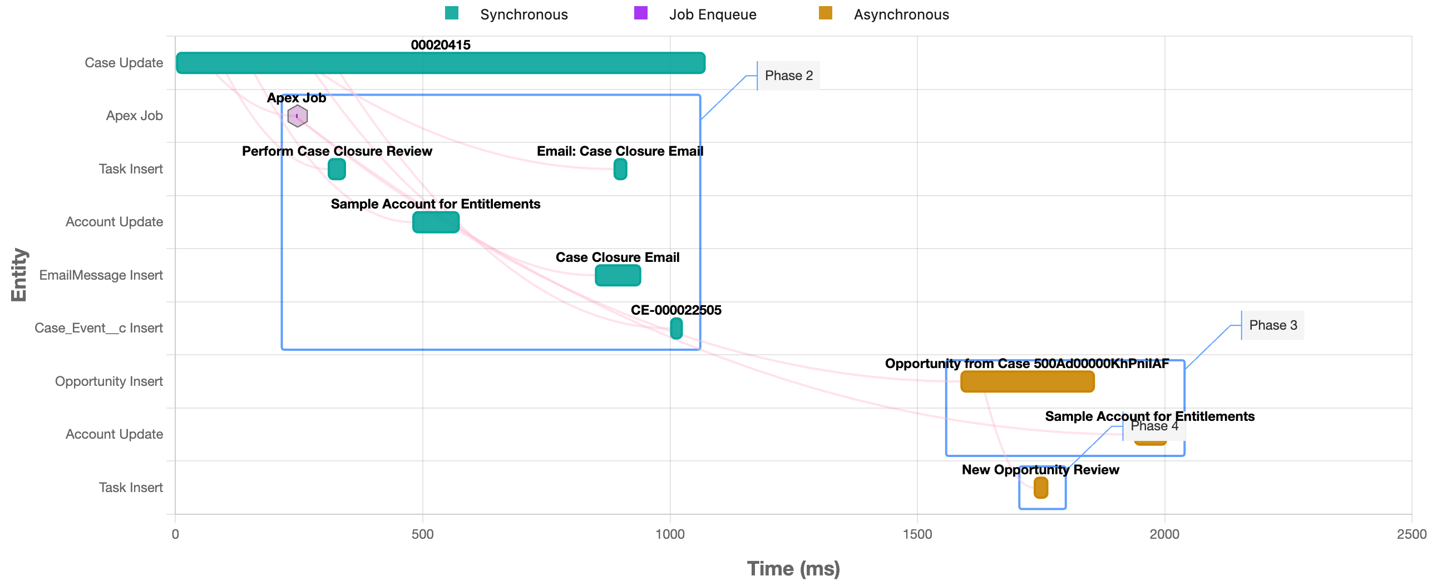
Task: Click the Phase 4 annotation label
Action: [1154, 426]
